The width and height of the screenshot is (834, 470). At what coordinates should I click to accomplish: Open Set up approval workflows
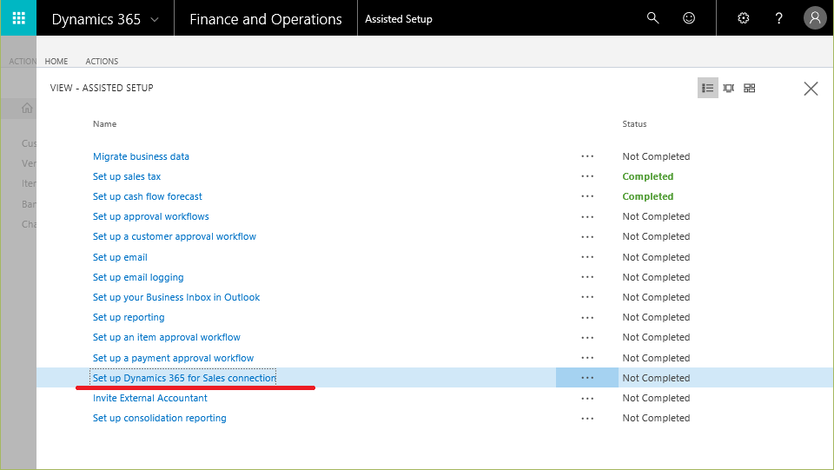coord(150,216)
